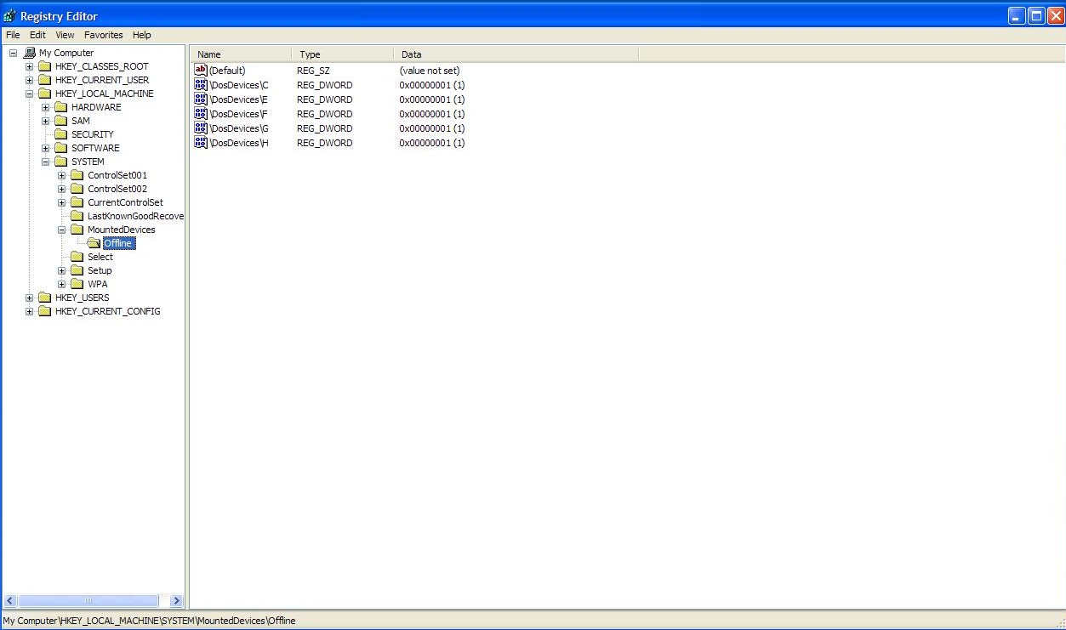
Task: Click the \DosDevices\E DWORD value icon
Action: coord(201,99)
